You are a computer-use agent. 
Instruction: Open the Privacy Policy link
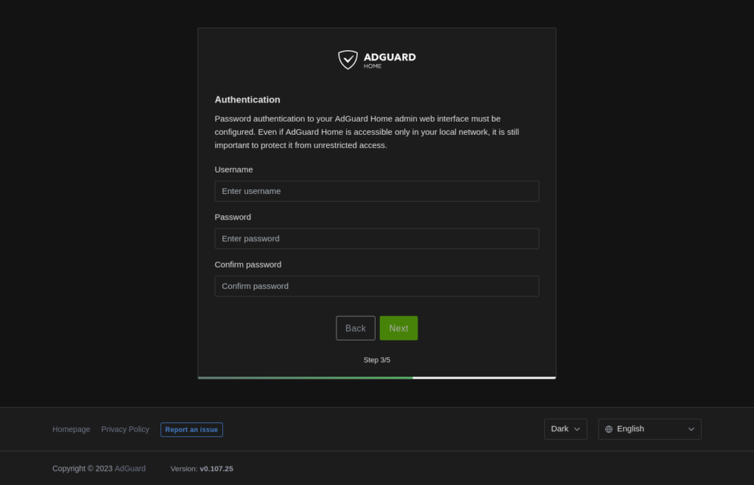pyautogui.click(x=125, y=429)
